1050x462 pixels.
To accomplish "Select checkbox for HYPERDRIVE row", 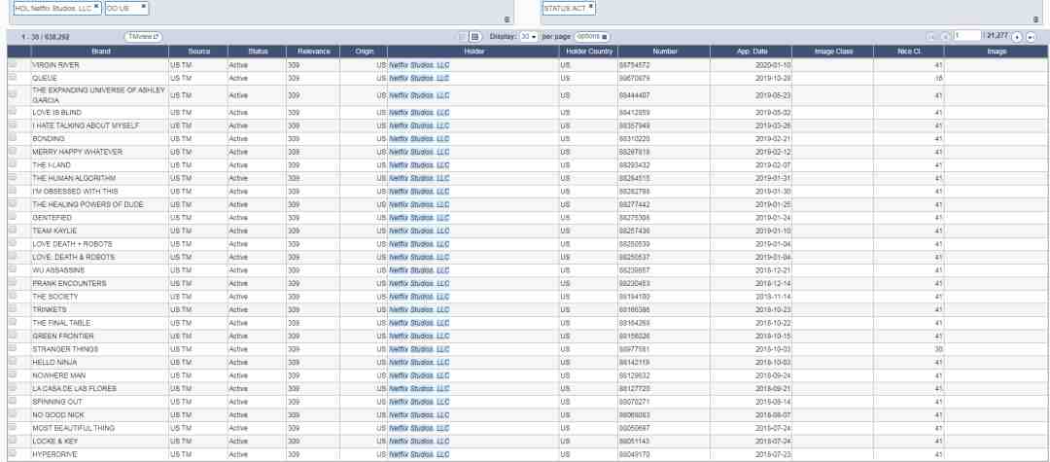I will point(12,453).
